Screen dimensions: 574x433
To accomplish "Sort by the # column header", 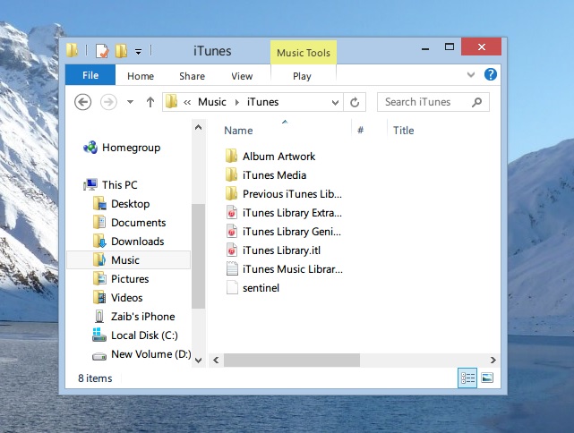I will point(361,131).
